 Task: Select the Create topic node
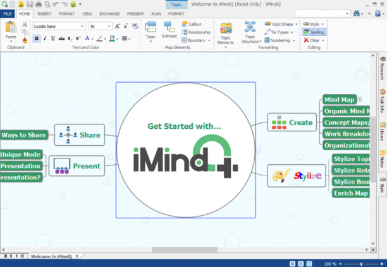point(292,122)
